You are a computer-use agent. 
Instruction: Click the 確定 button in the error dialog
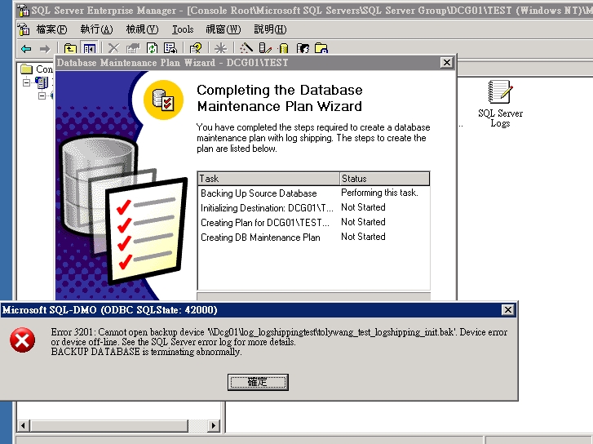pos(258,382)
